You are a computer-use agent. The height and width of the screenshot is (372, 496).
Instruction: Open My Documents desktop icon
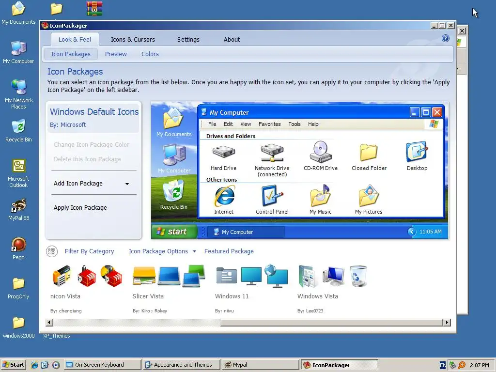tap(18, 9)
